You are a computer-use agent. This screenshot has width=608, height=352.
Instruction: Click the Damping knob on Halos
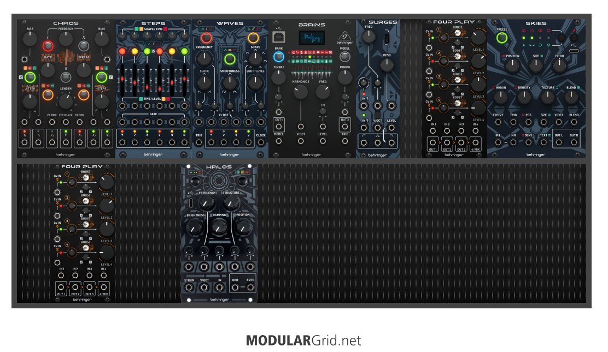point(219,228)
